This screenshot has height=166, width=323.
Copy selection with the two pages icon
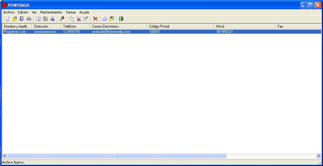(x=38, y=19)
